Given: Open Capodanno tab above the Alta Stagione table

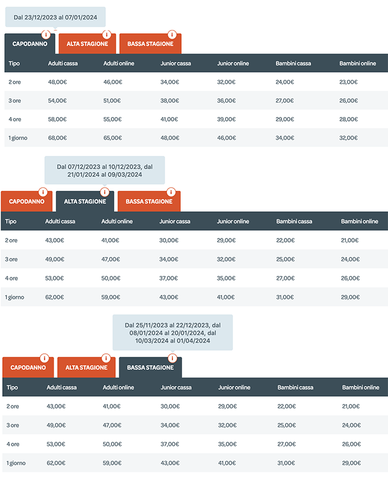Looking at the screenshot, I should pyautogui.click(x=27, y=201).
